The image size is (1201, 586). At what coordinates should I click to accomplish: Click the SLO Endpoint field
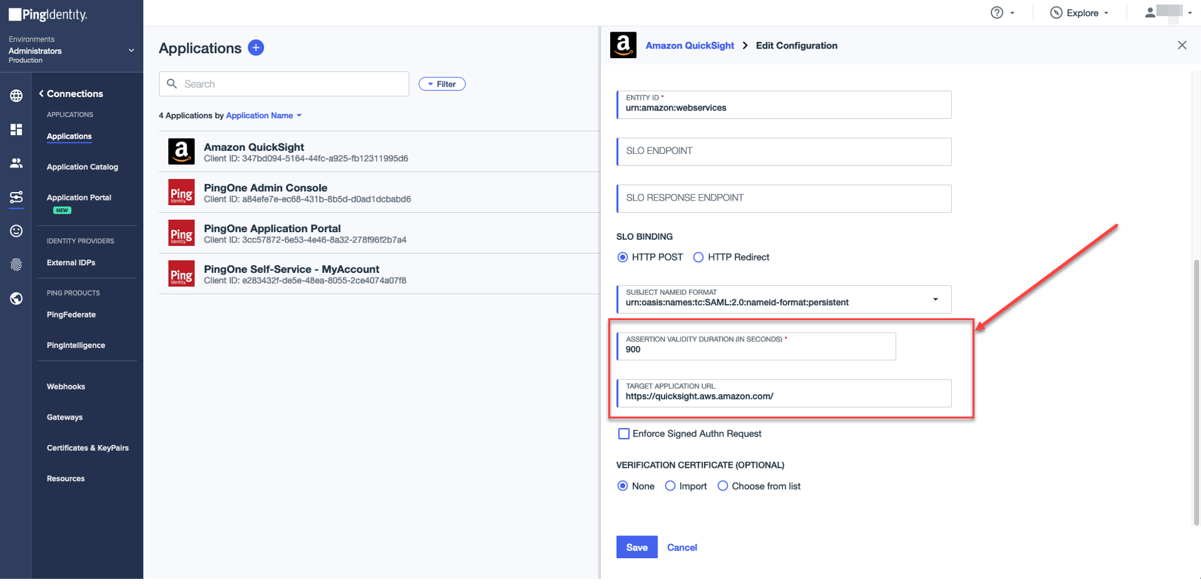tap(784, 151)
